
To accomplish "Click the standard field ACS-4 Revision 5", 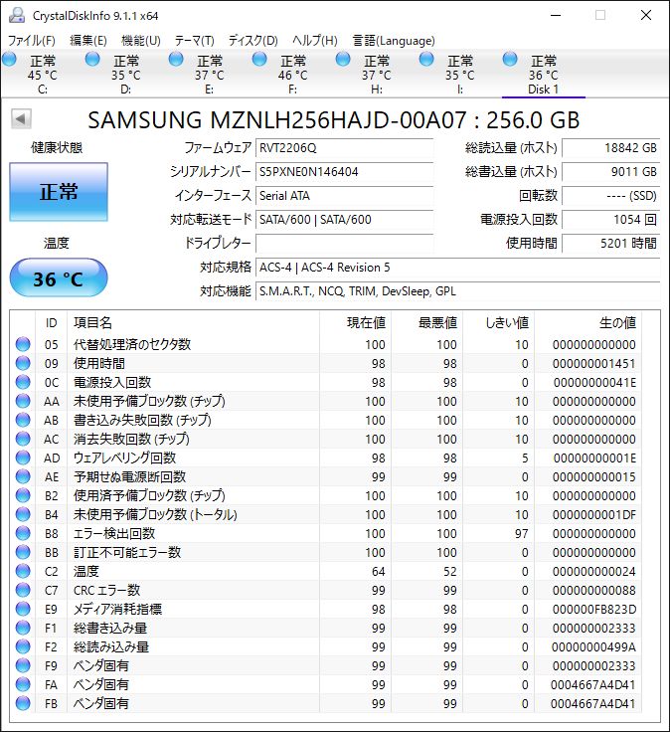I will [457, 268].
